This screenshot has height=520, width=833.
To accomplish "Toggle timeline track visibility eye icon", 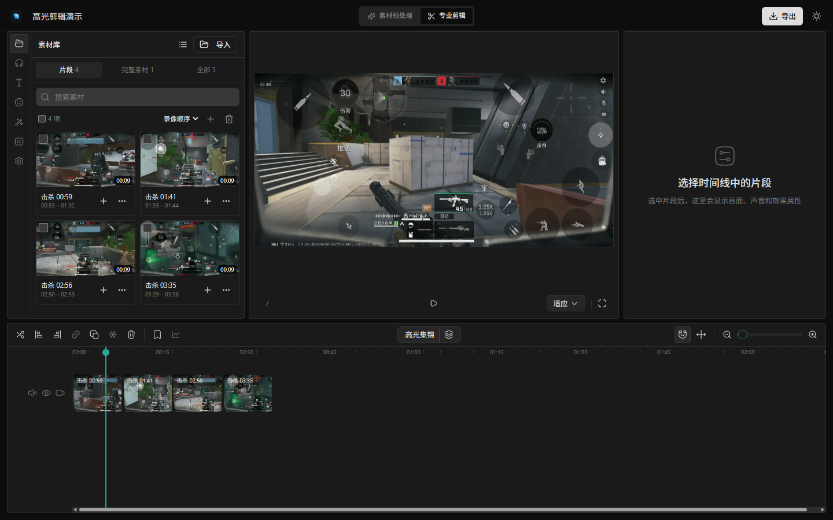I will [x=46, y=393].
